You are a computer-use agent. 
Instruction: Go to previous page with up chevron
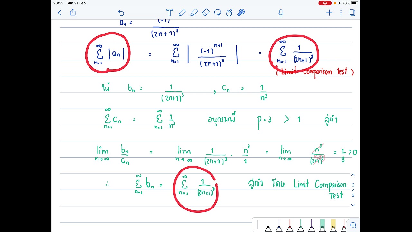click(353, 175)
